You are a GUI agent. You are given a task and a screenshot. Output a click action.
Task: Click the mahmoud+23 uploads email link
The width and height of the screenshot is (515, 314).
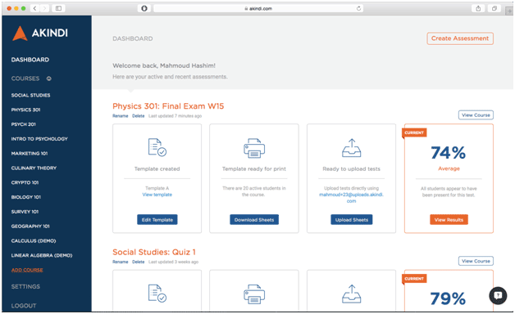click(x=352, y=198)
